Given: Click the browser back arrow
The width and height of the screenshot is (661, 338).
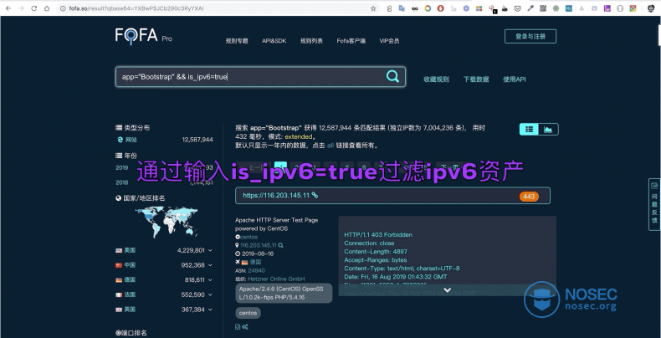Looking at the screenshot, I should point(8,8).
